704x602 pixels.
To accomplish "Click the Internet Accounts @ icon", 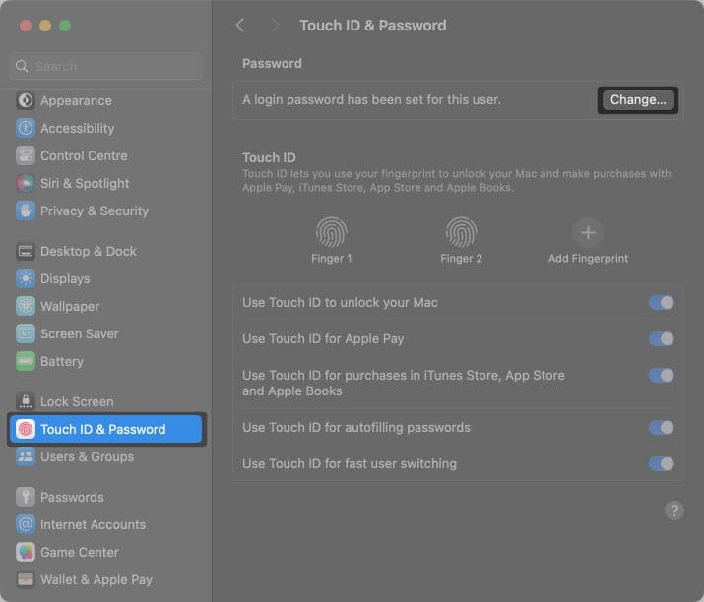I will pos(26,524).
